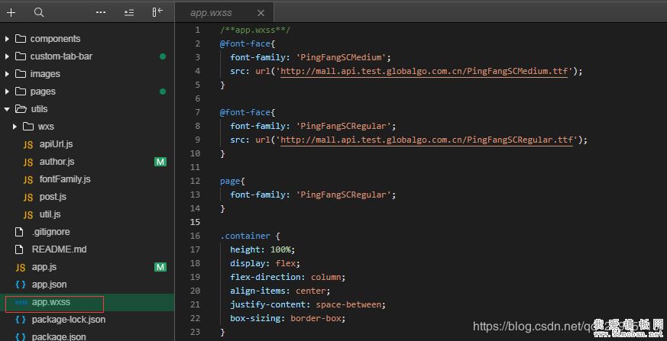Open the app.json file
The image size is (667, 341).
click(49, 285)
